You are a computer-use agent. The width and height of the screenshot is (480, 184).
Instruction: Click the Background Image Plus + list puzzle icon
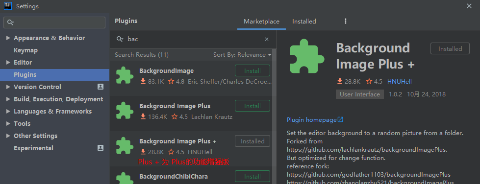[x=125, y=145]
